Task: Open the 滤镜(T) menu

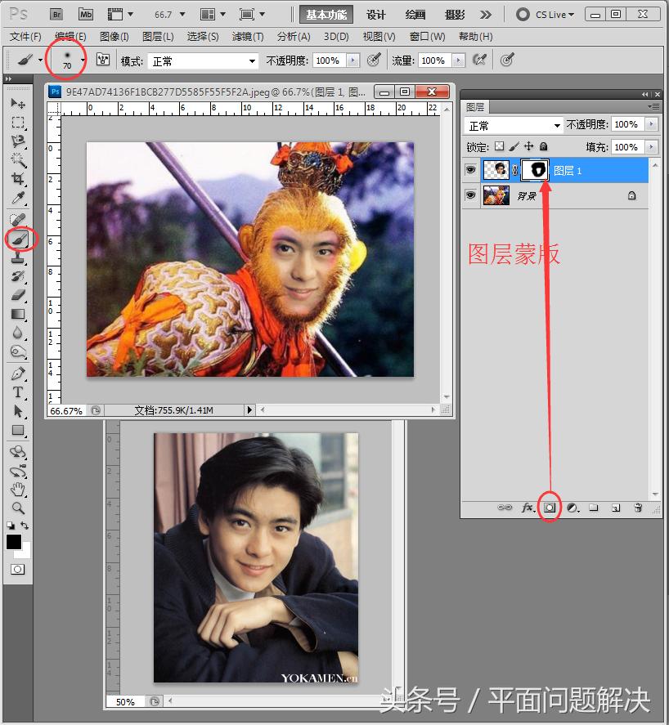Action: 248,37
